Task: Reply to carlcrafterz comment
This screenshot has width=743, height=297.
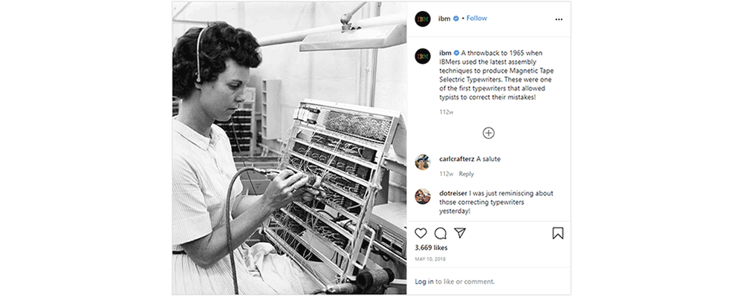Action: pos(467,174)
